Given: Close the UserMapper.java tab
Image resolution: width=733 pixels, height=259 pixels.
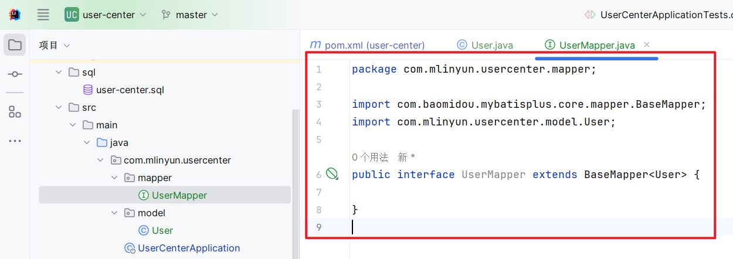Looking at the screenshot, I should pyautogui.click(x=647, y=45).
